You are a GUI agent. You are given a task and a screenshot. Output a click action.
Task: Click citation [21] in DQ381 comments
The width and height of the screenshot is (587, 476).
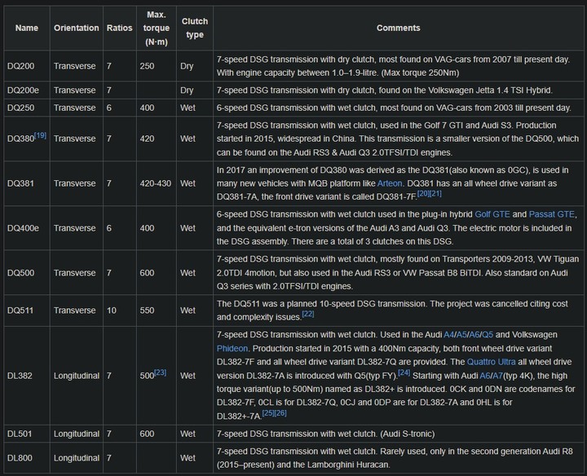pyautogui.click(x=435, y=193)
